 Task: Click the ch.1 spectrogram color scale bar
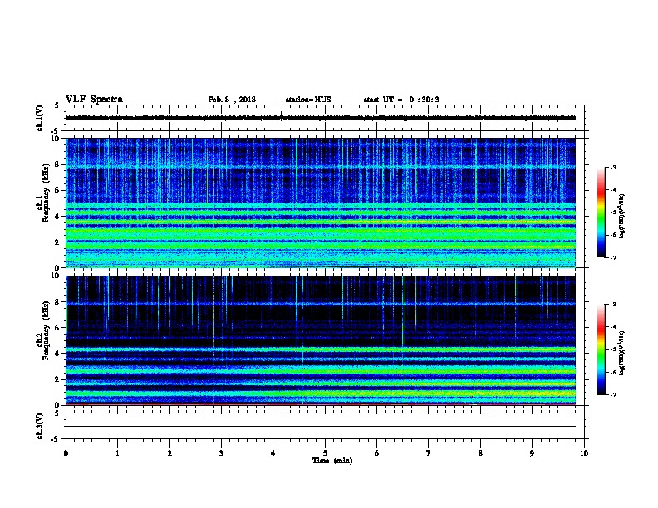click(x=601, y=212)
